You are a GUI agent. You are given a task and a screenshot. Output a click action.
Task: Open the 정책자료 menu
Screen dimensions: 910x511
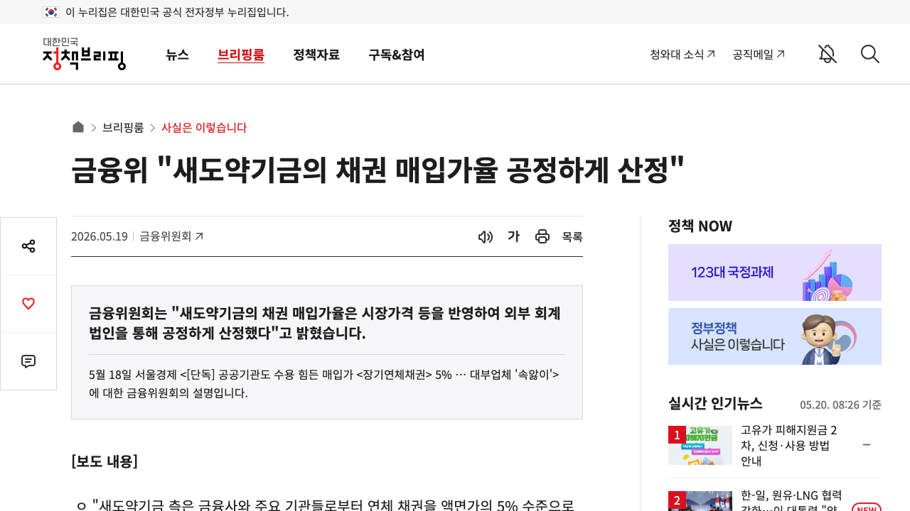coord(316,55)
